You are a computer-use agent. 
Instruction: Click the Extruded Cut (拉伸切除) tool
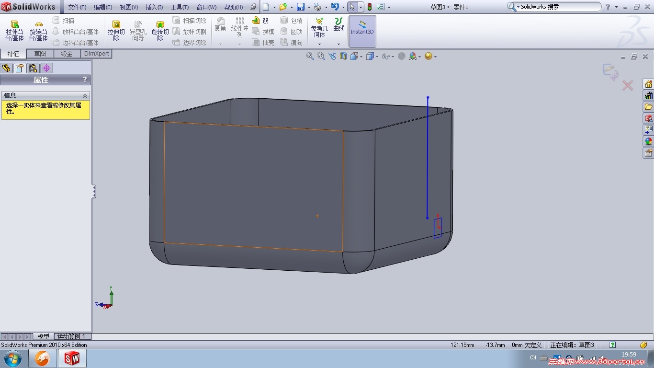tap(116, 31)
